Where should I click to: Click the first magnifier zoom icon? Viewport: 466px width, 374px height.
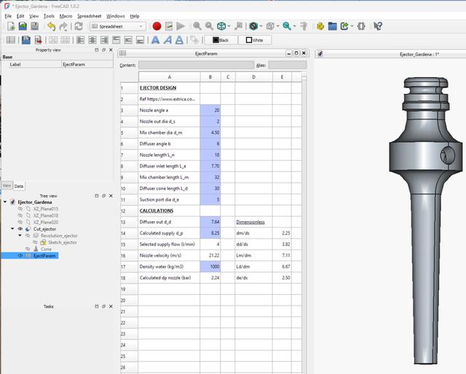(197, 26)
